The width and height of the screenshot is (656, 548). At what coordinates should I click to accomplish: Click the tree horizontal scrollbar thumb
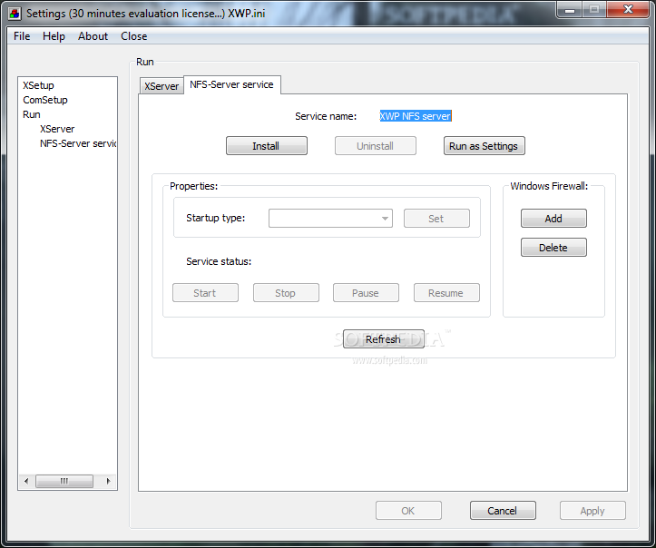[x=64, y=481]
